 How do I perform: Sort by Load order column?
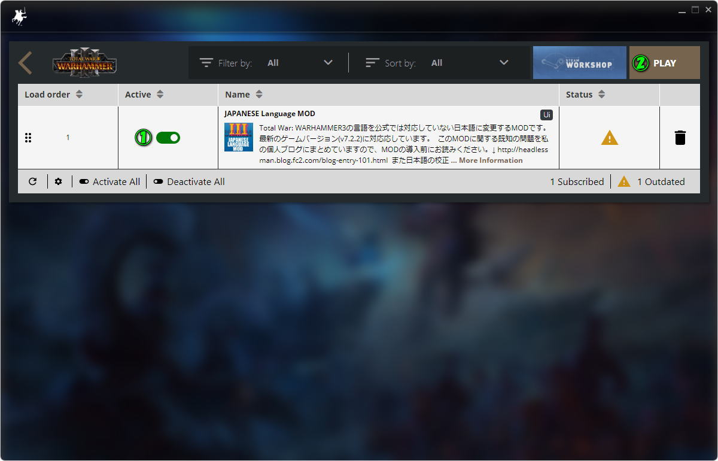pyautogui.click(x=54, y=95)
